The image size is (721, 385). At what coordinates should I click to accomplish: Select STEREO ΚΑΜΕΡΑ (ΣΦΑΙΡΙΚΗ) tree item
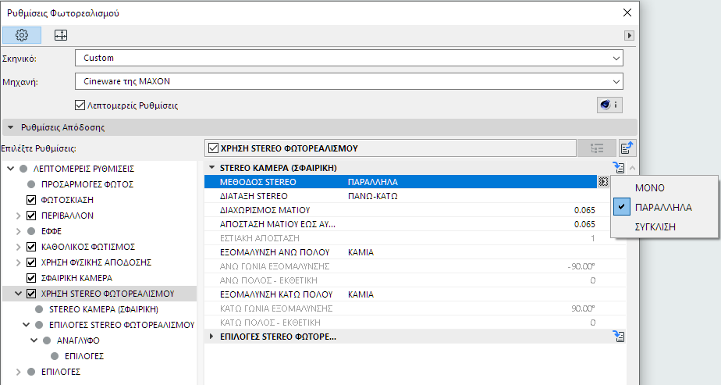pos(104,309)
